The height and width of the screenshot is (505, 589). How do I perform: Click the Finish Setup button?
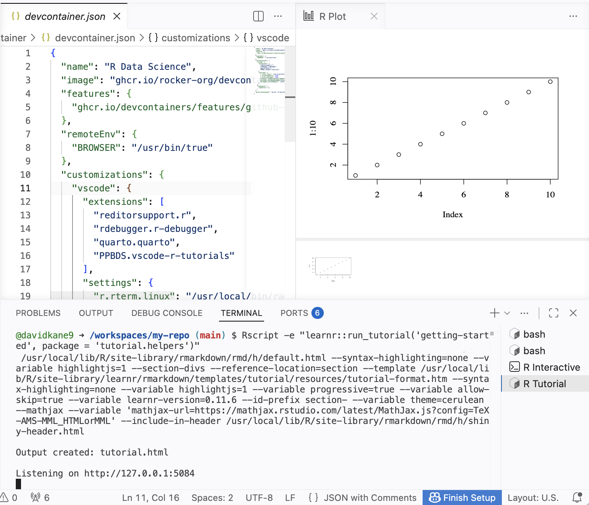[x=462, y=497]
